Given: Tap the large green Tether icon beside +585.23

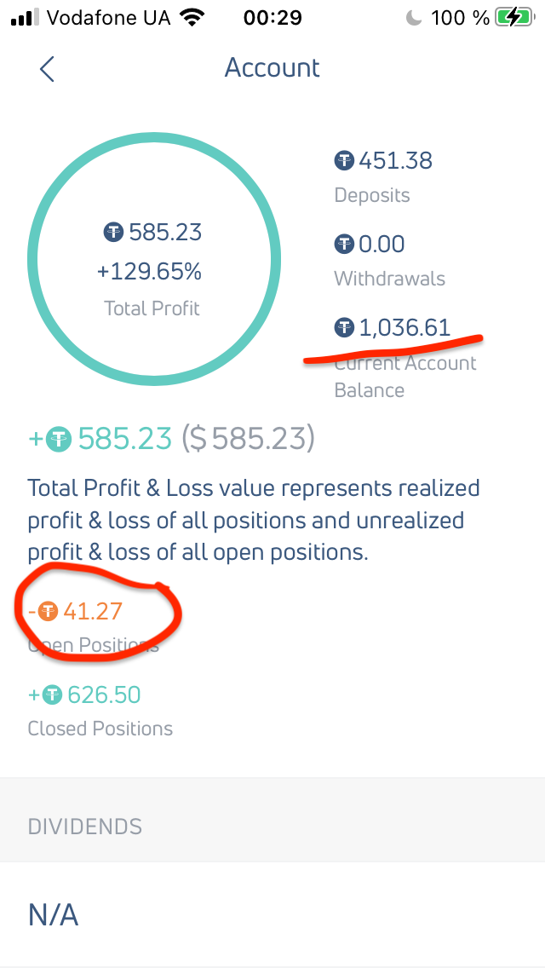Looking at the screenshot, I should click(59, 440).
